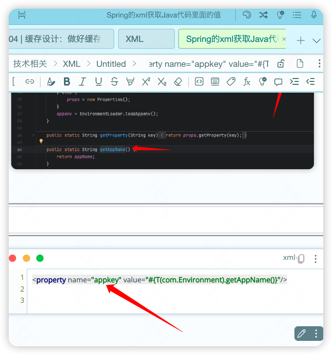Insert inline code with the code icon
Viewport: 332px width, 355px height.
[199, 81]
